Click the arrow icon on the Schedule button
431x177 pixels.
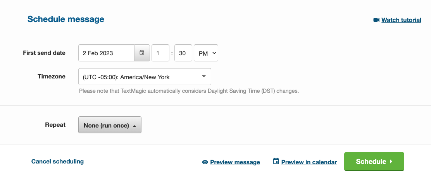pyautogui.click(x=391, y=162)
